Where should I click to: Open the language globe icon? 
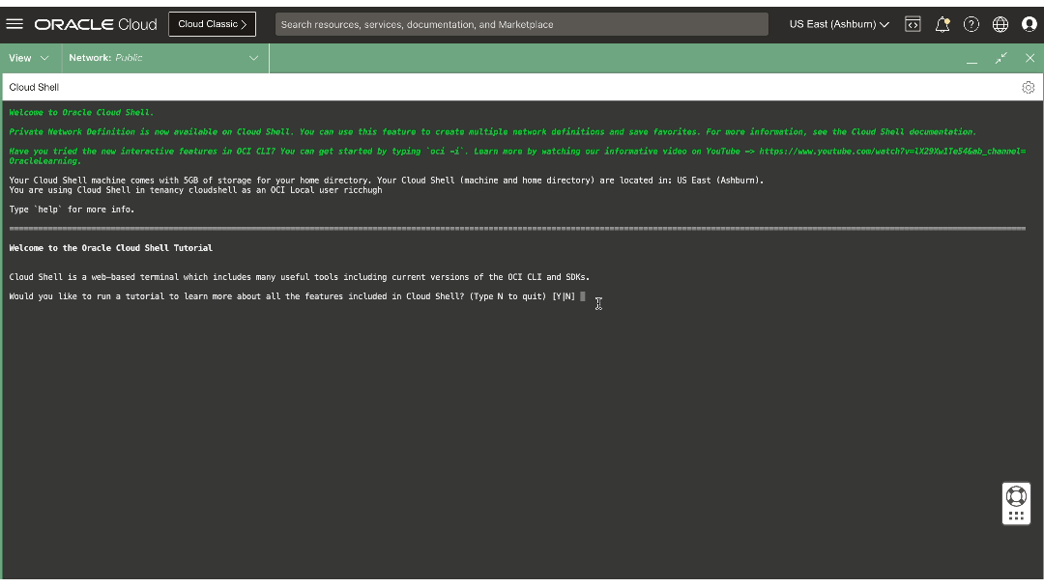click(1000, 24)
